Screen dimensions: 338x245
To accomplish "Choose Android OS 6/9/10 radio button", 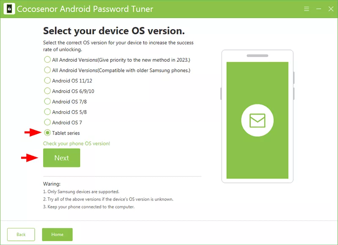I will 47,91.
